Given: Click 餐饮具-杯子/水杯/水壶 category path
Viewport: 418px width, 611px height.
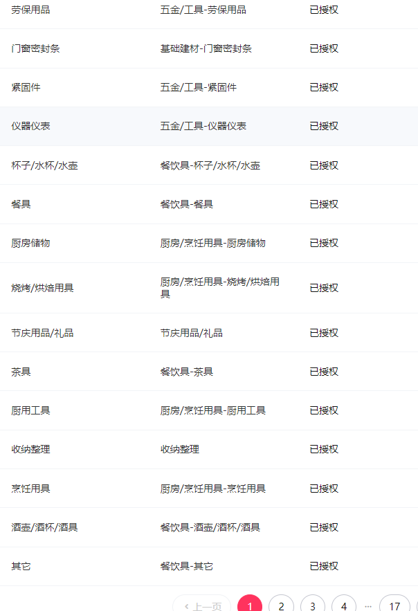Looking at the screenshot, I should pos(210,165).
